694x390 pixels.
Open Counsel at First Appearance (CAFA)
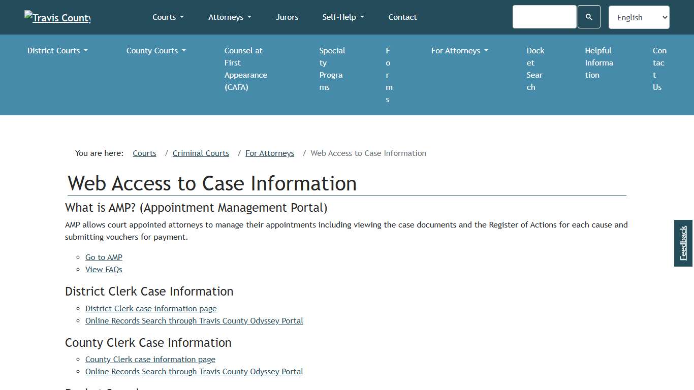point(245,69)
